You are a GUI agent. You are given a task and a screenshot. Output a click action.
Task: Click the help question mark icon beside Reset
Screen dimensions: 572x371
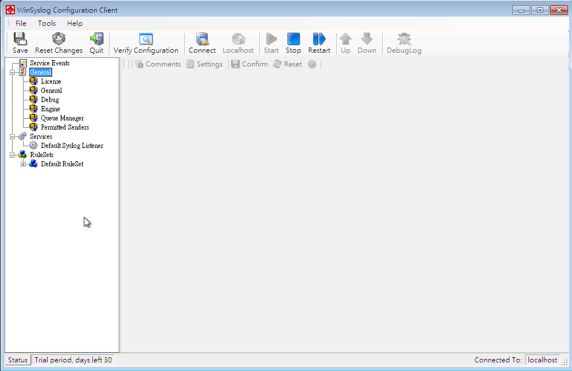(312, 64)
